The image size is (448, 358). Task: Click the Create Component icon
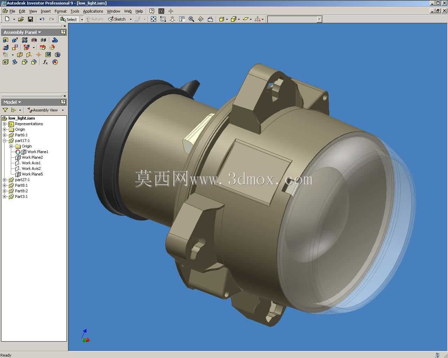(x=15, y=40)
